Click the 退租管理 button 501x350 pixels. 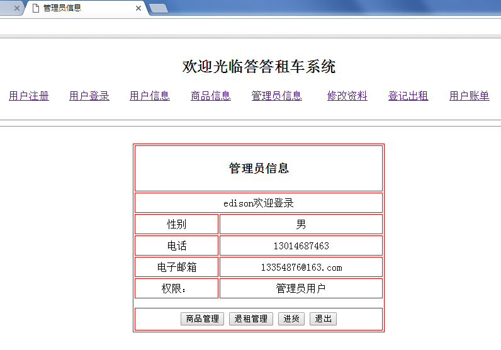(x=251, y=319)
